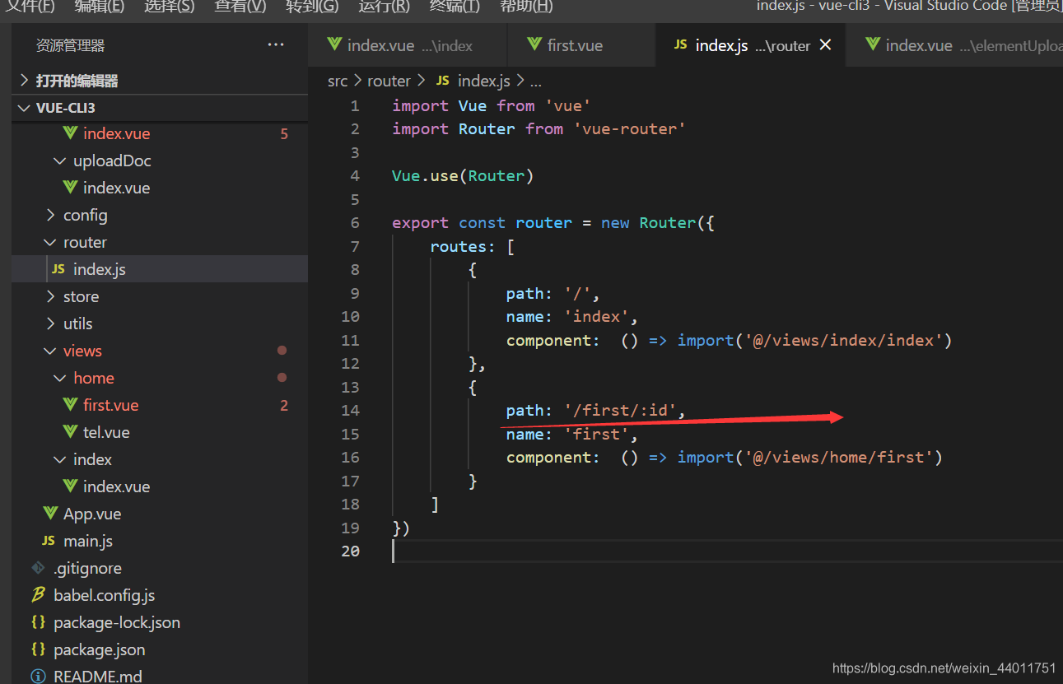1063x684 pixels.
Task: Open first.vue in the file tree
Action: pos(110,405)
